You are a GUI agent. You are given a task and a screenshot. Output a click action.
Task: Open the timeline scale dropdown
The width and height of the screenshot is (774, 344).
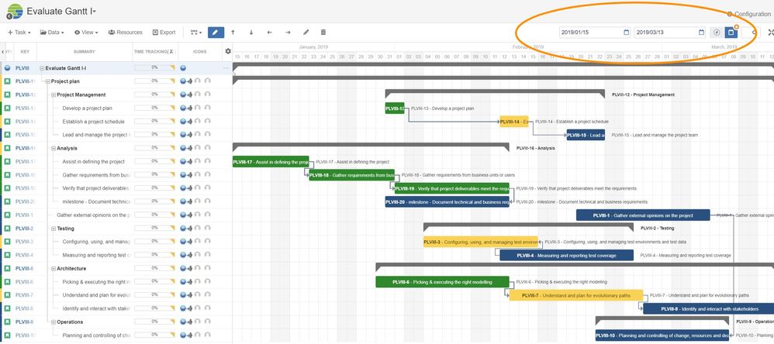[x=196, y=33]
